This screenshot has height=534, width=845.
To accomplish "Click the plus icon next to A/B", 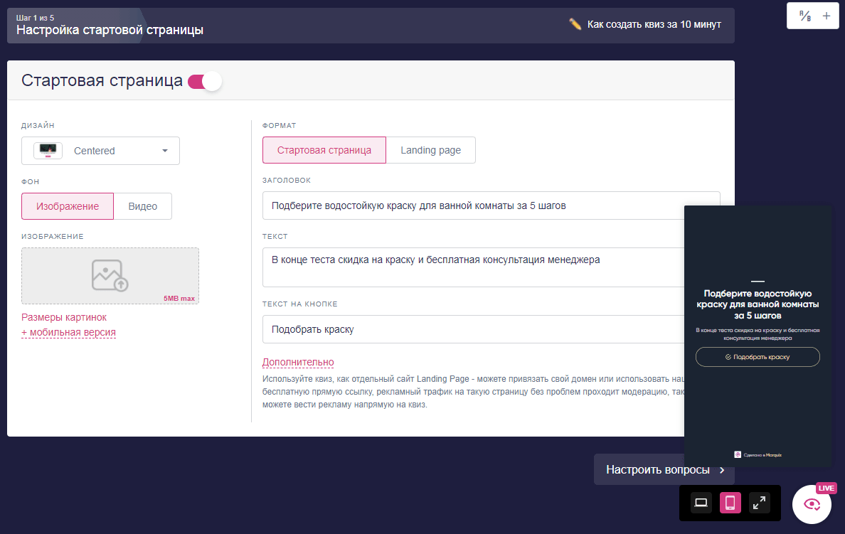I will [826, 16].
